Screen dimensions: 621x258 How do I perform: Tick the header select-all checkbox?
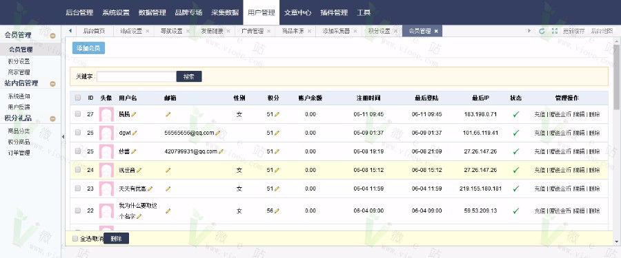coord(77,98)
